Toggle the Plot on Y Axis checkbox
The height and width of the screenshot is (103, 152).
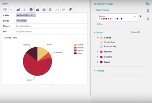(x=102, y=46)
